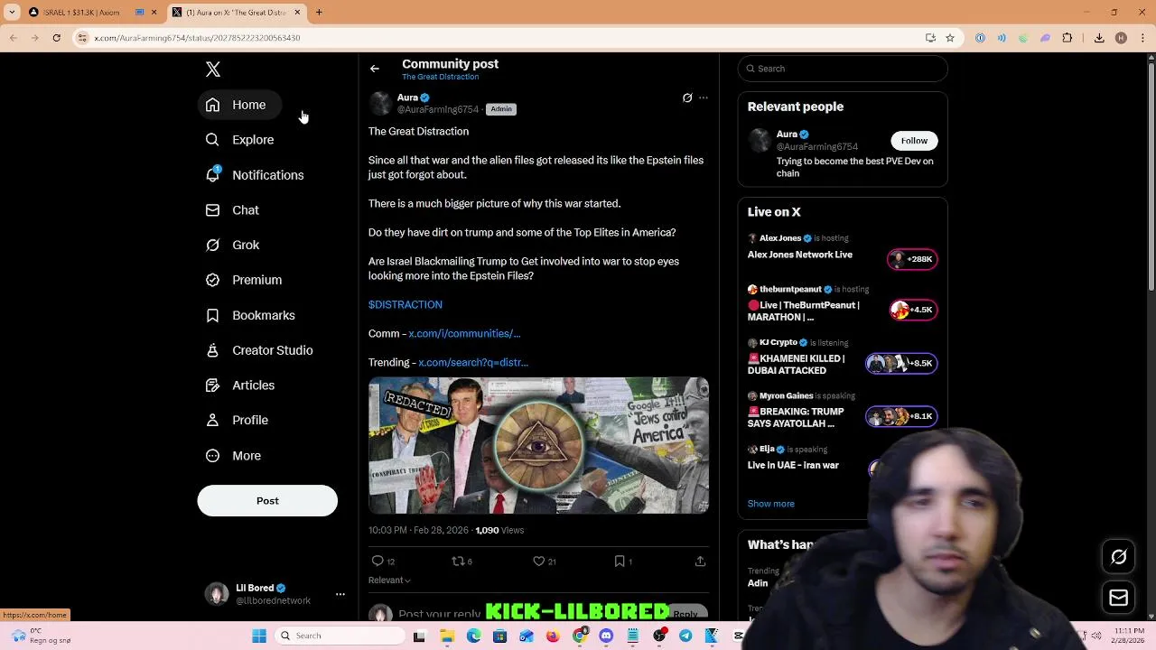Click the weather widget in the taskbar
Viewport: 1156px width, 650px height.
pos(41,636)
